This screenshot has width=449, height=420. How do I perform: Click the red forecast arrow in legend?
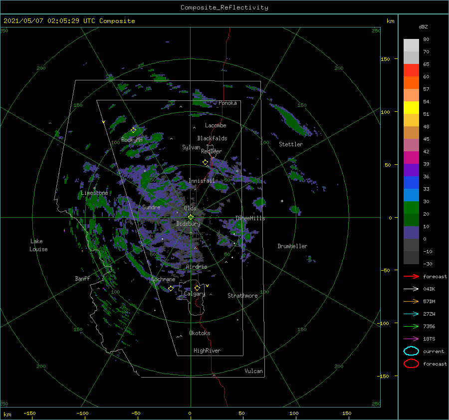tap(411, 276)
